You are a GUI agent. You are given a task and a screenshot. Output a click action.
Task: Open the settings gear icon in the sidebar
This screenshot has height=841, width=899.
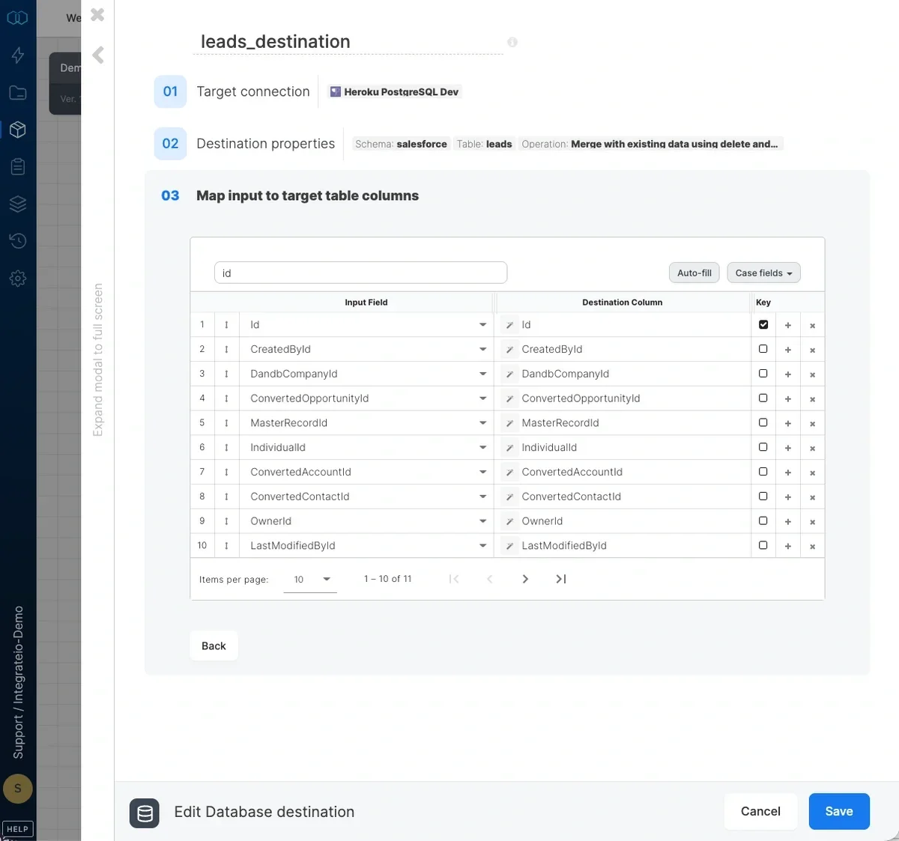[18, 278]
